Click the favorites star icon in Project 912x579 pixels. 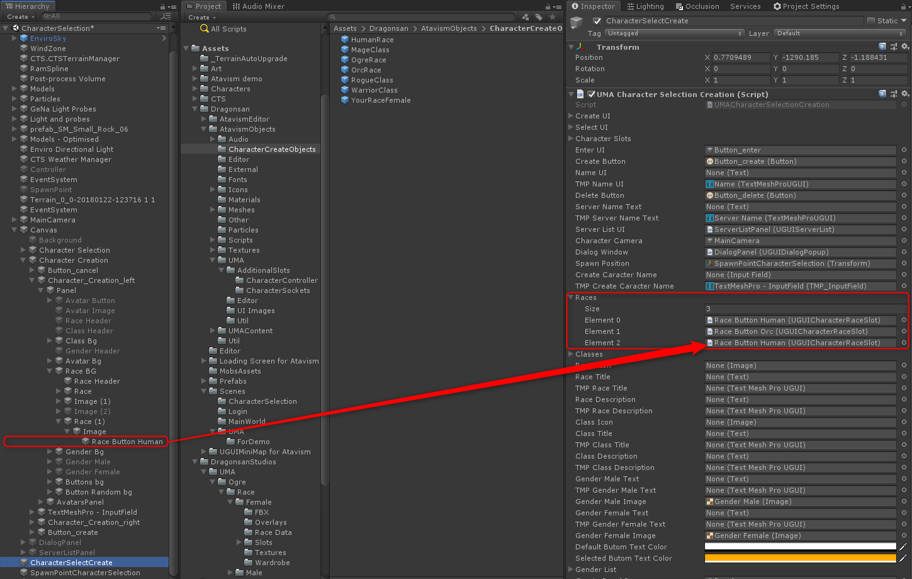pyautogui.click(x=552, y=17)
